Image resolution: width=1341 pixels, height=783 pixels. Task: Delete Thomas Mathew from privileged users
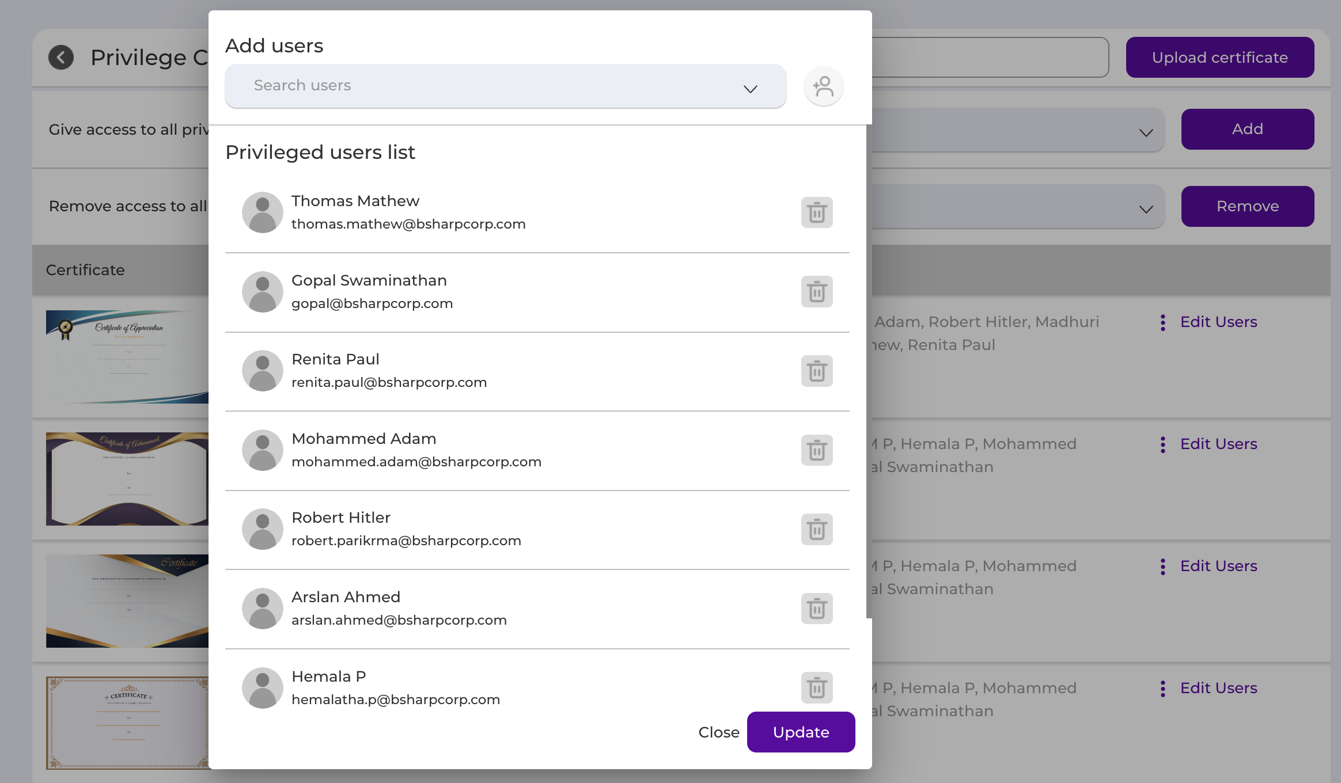pos(817,212)
